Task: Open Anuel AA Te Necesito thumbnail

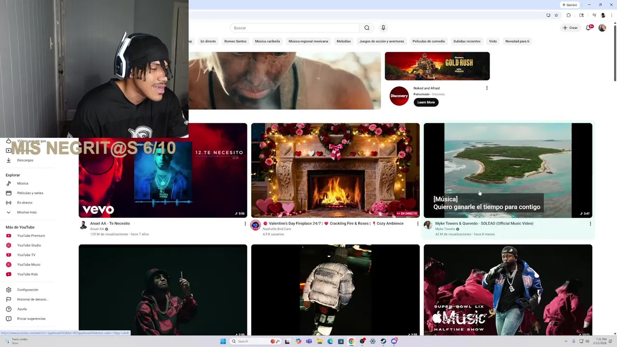Action: [163, 170]
